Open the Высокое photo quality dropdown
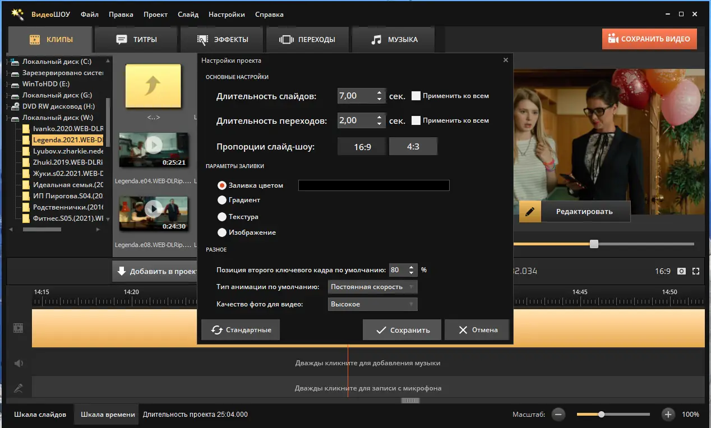 tap(373, 304)
